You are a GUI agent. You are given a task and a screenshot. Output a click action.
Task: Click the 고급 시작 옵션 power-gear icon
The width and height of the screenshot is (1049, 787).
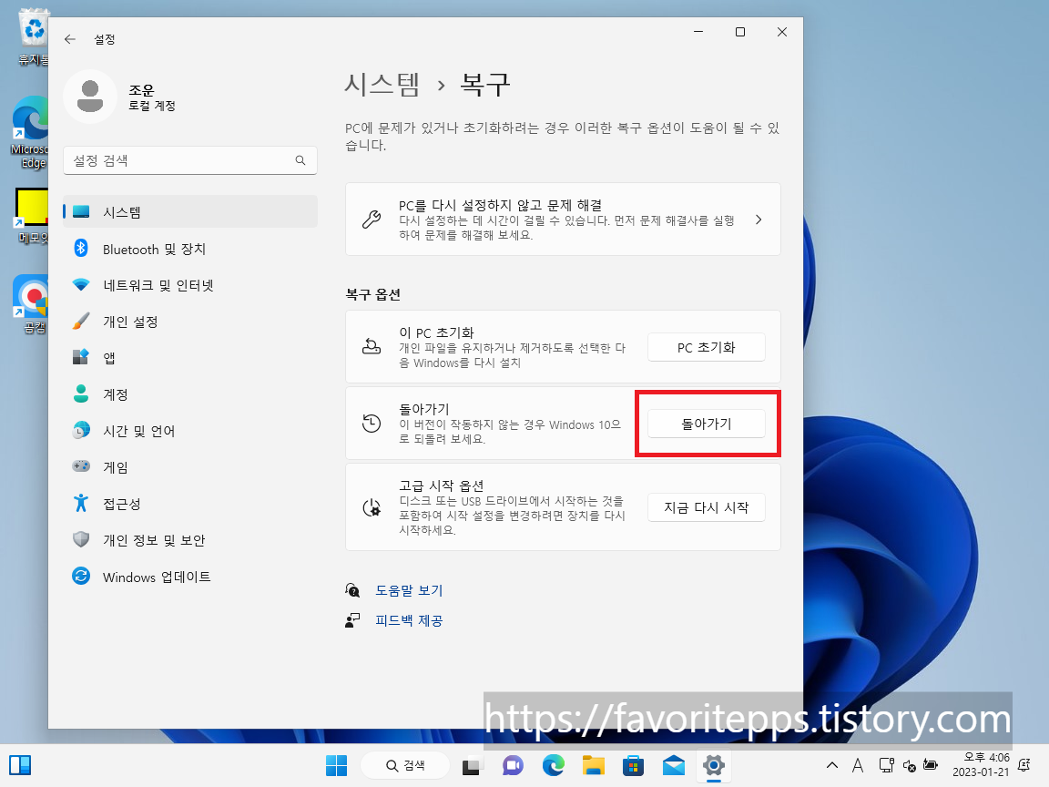(372, 507)
